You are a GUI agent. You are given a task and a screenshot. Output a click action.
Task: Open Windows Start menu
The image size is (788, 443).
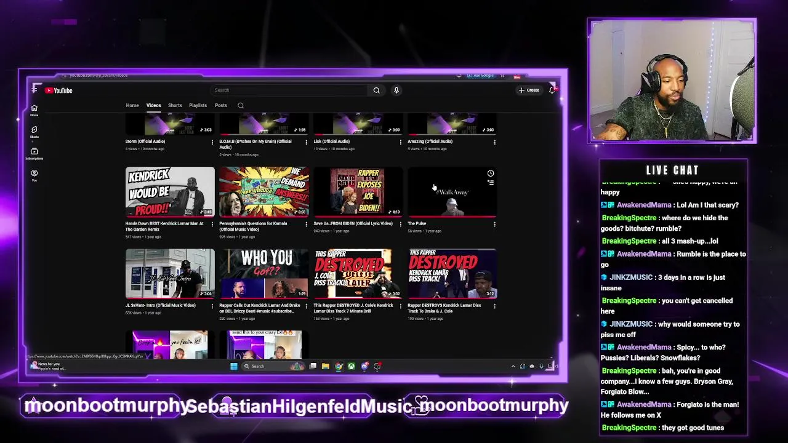[233, 366]
